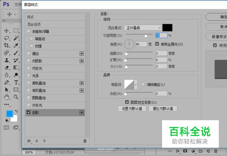227x156 pixels.
Task: Select the Path Selection tool
Action: tap(7, 90)
